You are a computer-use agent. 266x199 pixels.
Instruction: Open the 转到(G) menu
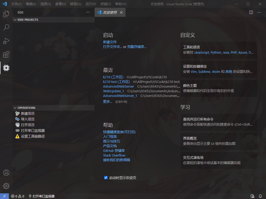point(76,4)
